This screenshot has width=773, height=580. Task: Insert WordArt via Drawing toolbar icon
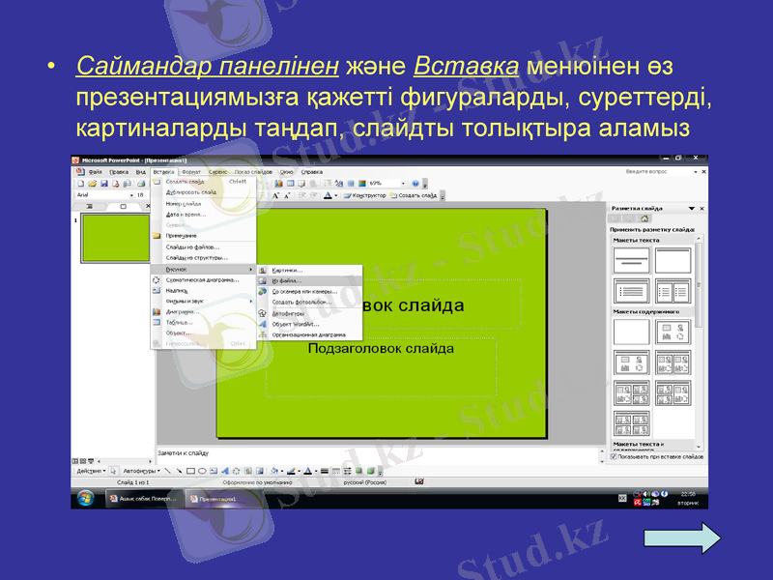click(x=225, y=469)
